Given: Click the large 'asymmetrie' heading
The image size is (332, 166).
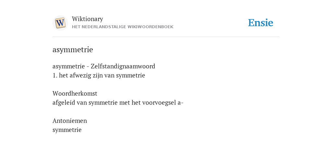Looking at the screenshot, I should tap(73, 50).
